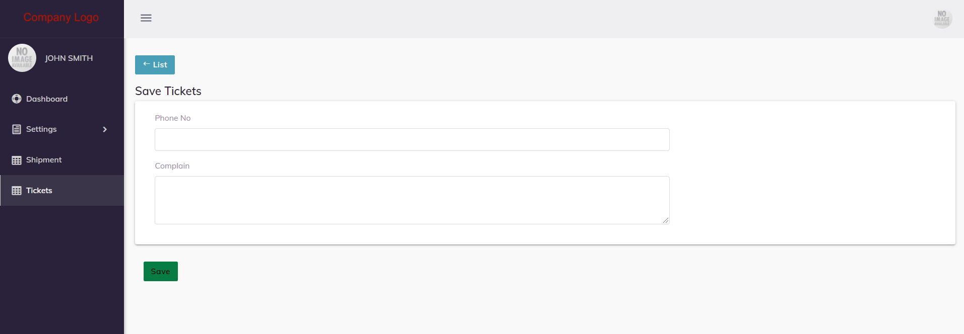Click the Dashboard lifebuoy icon in sidebar
Viewport: 964px width, 334px height.
(17, 99)
